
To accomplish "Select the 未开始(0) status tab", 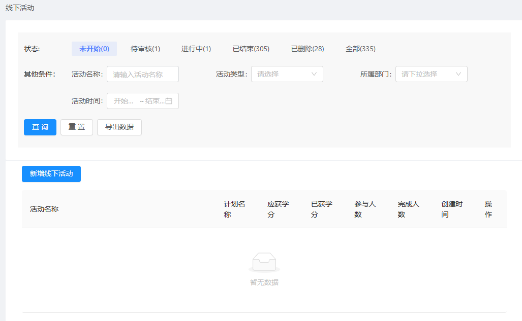I will (x=94, y=49).
